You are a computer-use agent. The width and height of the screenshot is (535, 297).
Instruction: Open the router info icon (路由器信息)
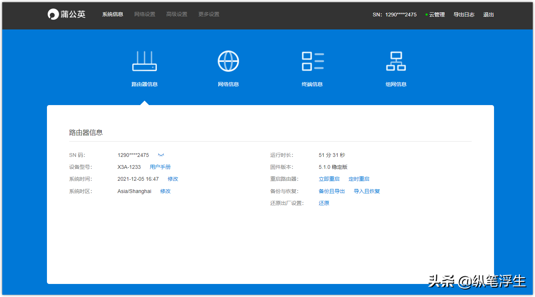145,61
